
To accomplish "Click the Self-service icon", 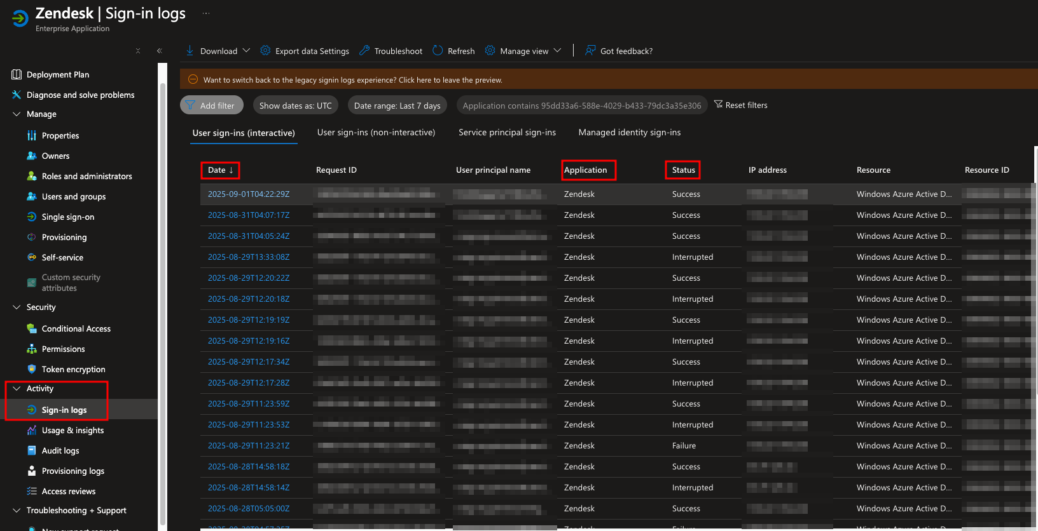I will click(x=32, y=257).
